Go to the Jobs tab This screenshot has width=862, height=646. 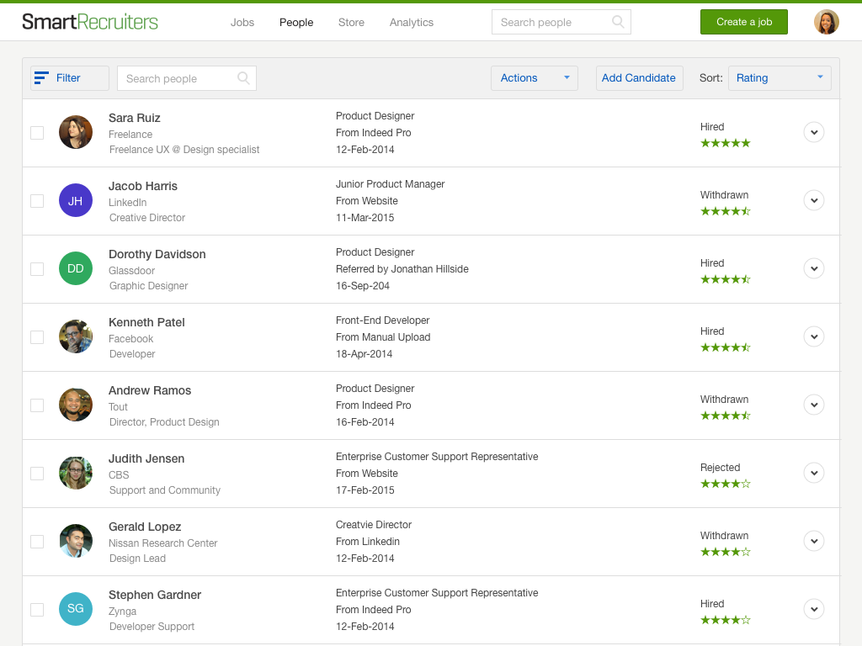242,23
